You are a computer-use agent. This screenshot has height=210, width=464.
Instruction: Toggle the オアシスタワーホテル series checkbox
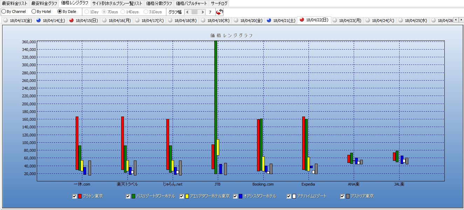point(235,196)
